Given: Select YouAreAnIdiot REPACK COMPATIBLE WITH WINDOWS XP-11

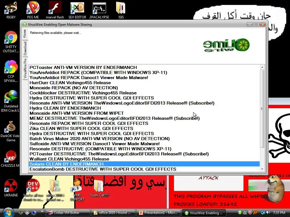Looking at the screenshot, I should 144,73.
